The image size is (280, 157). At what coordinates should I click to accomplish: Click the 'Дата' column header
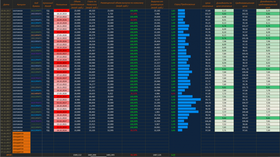(x=6, y=5)
